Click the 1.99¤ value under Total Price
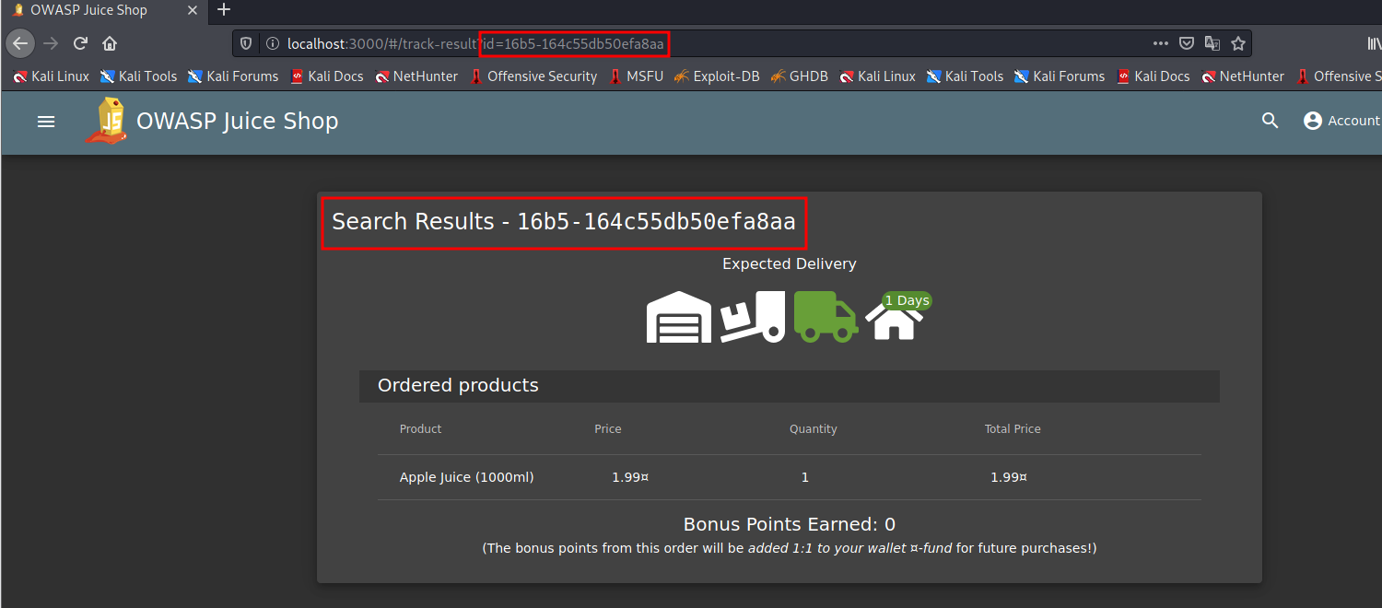This screenshot has height=608, width=1382. tap(1009, 477)
